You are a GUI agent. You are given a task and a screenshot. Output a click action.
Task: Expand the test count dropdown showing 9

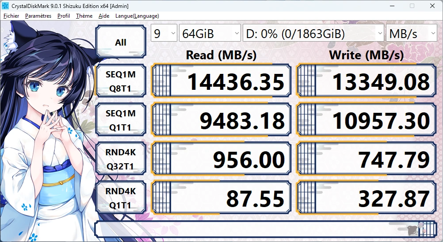click(164, 33)
